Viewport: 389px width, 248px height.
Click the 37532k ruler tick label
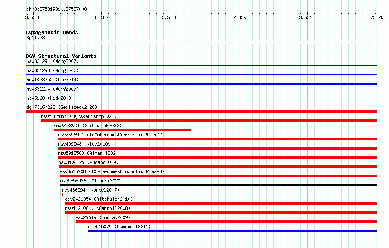pyautogui.click(x=33, y=17)
